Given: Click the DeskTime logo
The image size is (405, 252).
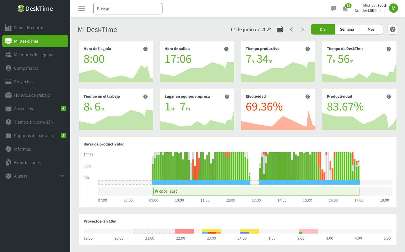Looking at the screenshot, I should 35,9.
